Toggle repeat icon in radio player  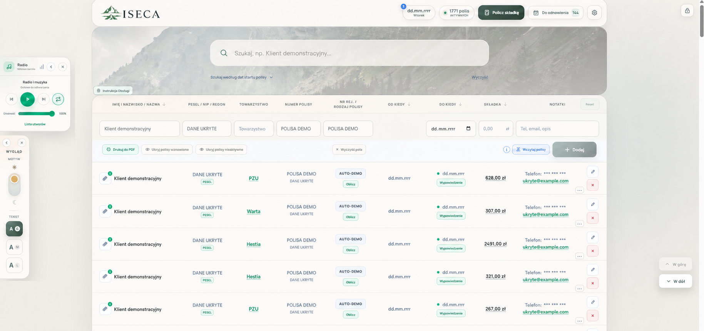(x=58, y=99)
